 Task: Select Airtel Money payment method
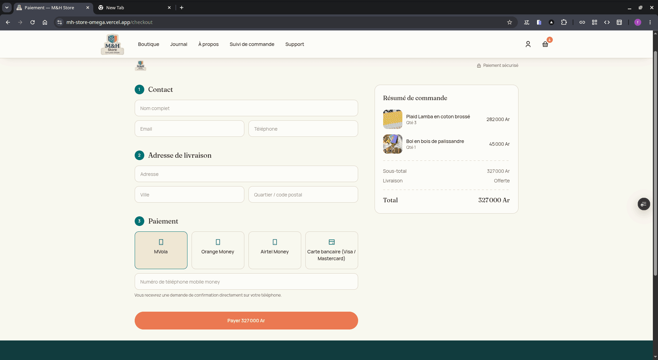[275, 250]
